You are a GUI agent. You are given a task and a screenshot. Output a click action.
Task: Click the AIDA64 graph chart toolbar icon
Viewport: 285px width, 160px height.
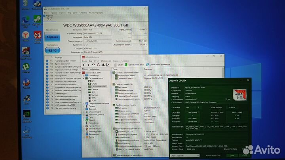(108, 65)
